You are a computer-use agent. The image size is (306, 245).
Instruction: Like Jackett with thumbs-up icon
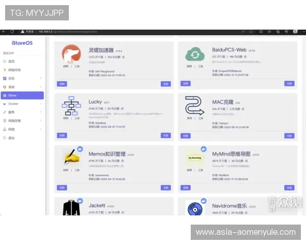click(123, 212)
